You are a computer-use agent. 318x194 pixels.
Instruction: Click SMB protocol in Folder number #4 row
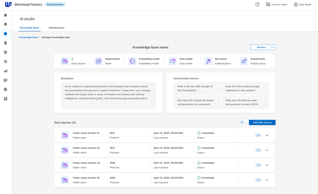coord(112,178)
